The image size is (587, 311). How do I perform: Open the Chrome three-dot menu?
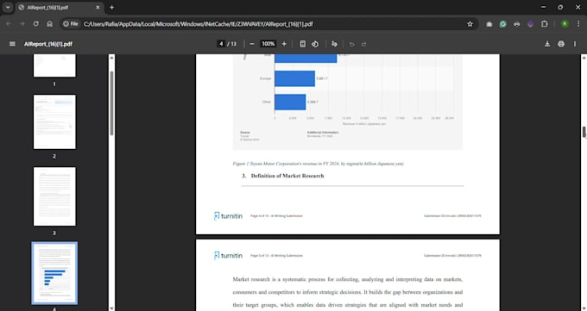click(x=578, y=24)
